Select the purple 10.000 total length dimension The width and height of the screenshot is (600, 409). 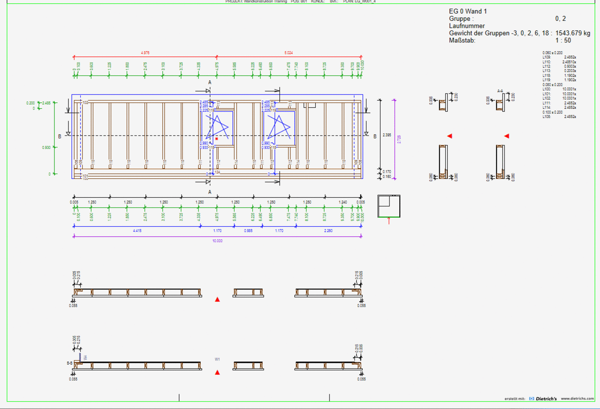tap(217, 241)
